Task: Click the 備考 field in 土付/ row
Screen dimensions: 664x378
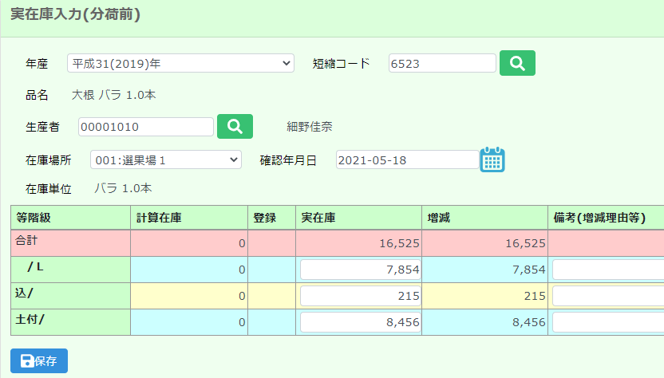Action: coord(607,322)
